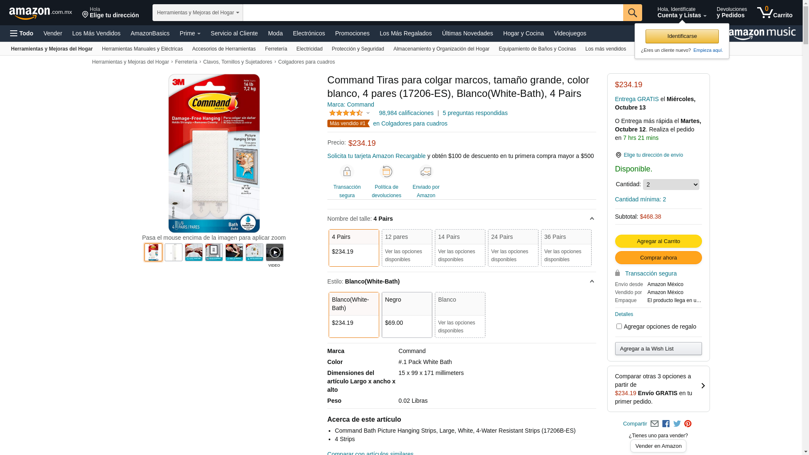
Task: Open the Cantidad quantity dropdown
Action: tap(671, 185)
